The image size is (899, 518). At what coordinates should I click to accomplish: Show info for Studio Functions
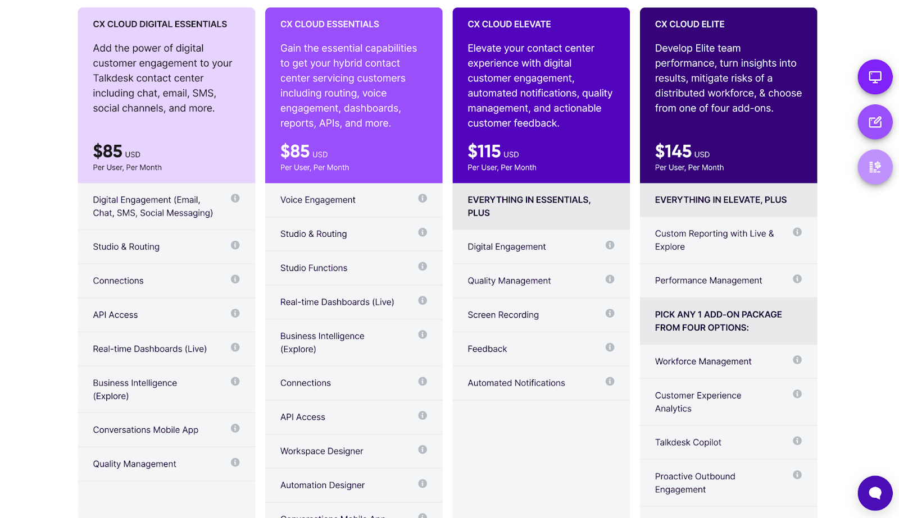423,267
